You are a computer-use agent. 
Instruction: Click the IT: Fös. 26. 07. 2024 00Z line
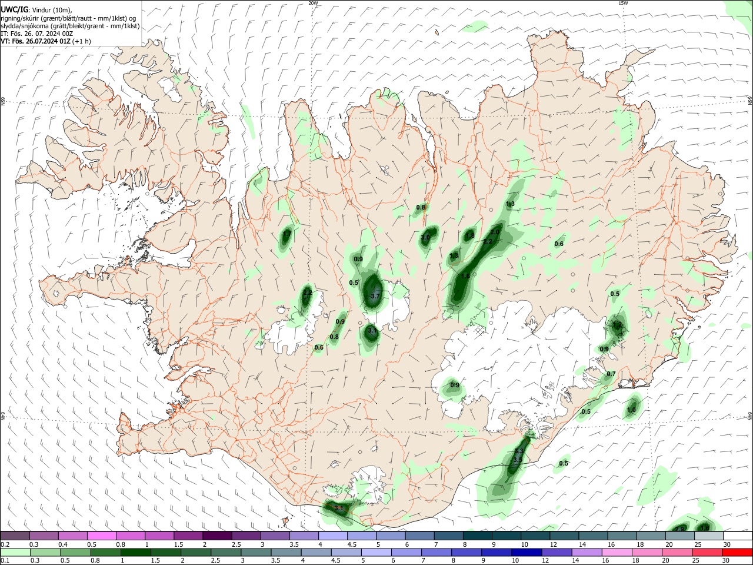(37, 34)
